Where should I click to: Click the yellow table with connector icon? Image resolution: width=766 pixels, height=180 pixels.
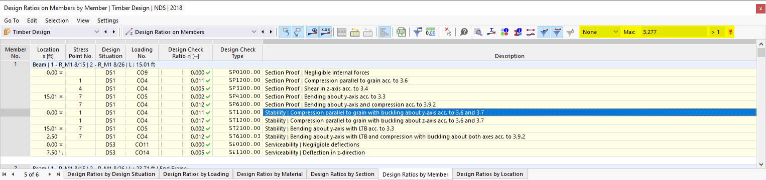(355, 31)
